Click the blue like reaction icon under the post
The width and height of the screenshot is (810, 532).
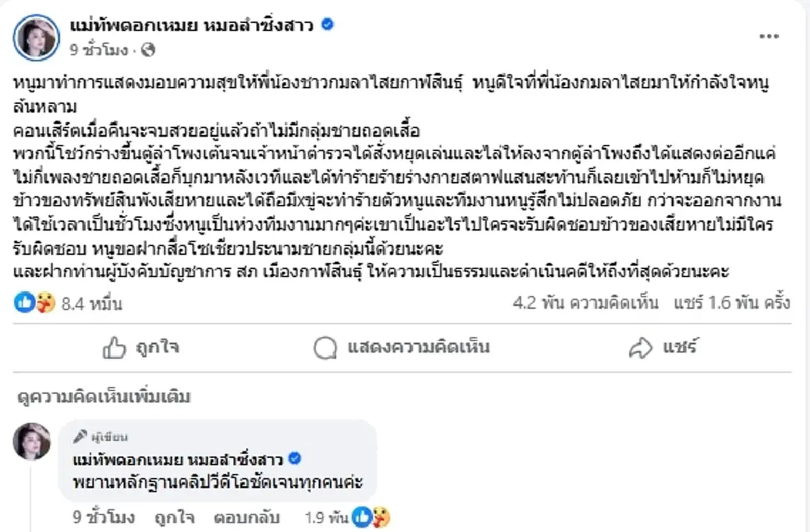coord(22,303)
